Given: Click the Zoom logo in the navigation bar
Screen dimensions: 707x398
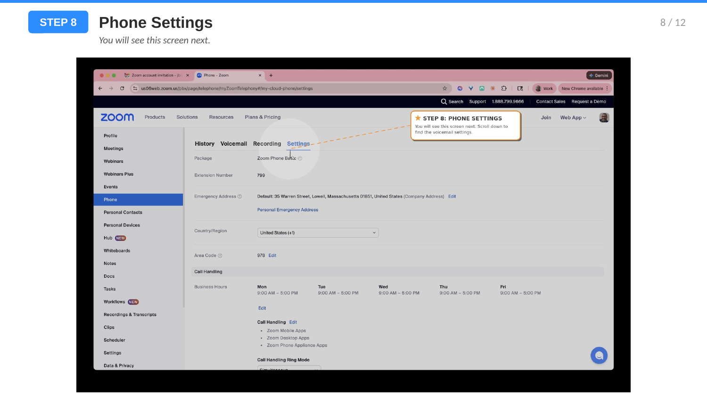Looking at the screenshot, I should [116, 117].
